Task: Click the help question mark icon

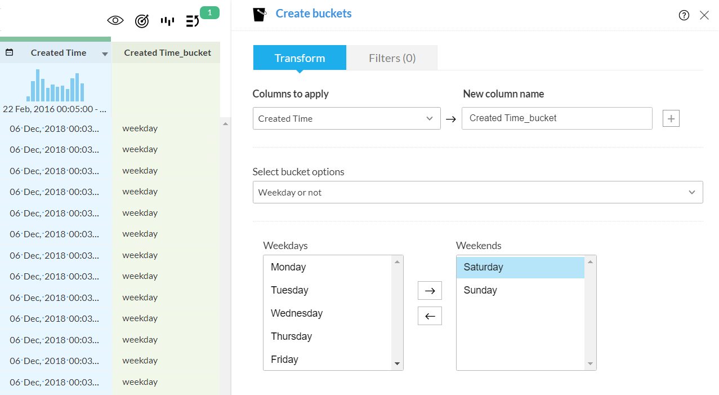Action: (x=684, y=15)
